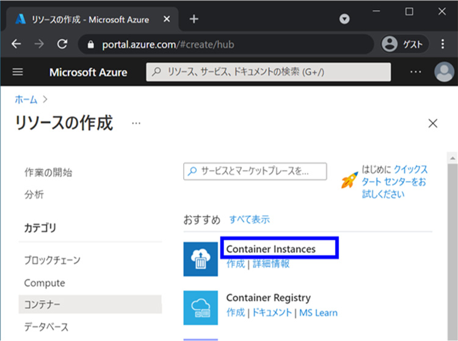
Task: Open the ゲスト profile button
Action: [x=404, y=44]
